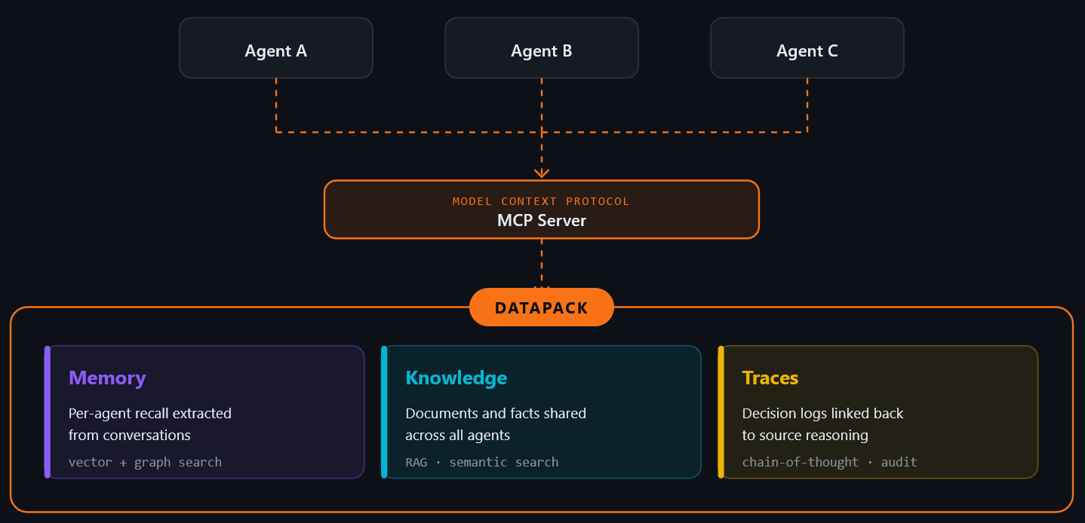The image size is (1085, 523).
Task: Click the 'MODEL CONTEXT PROTOCOL' label
Action: [541, 201]
